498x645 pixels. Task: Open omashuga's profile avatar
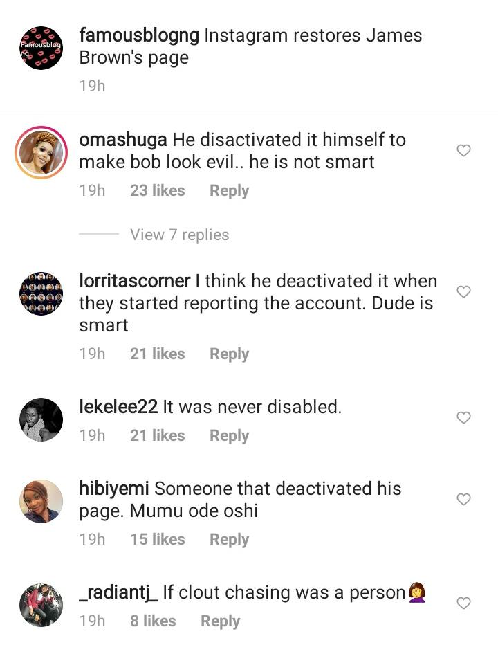[41, 152]
